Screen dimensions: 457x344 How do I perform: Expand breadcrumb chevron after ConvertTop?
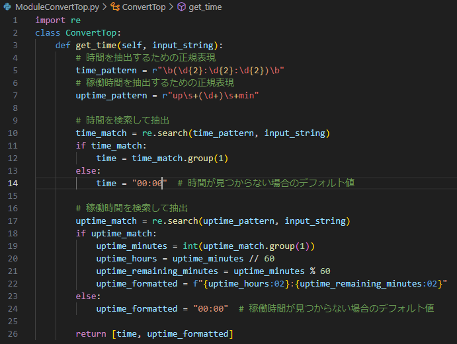171,7
